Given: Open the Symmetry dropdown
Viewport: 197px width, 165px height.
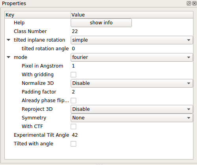Looking at the screenshot, I should tap(132, 118).
